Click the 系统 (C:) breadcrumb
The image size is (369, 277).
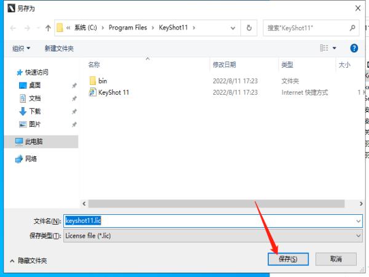pos(85,28)
